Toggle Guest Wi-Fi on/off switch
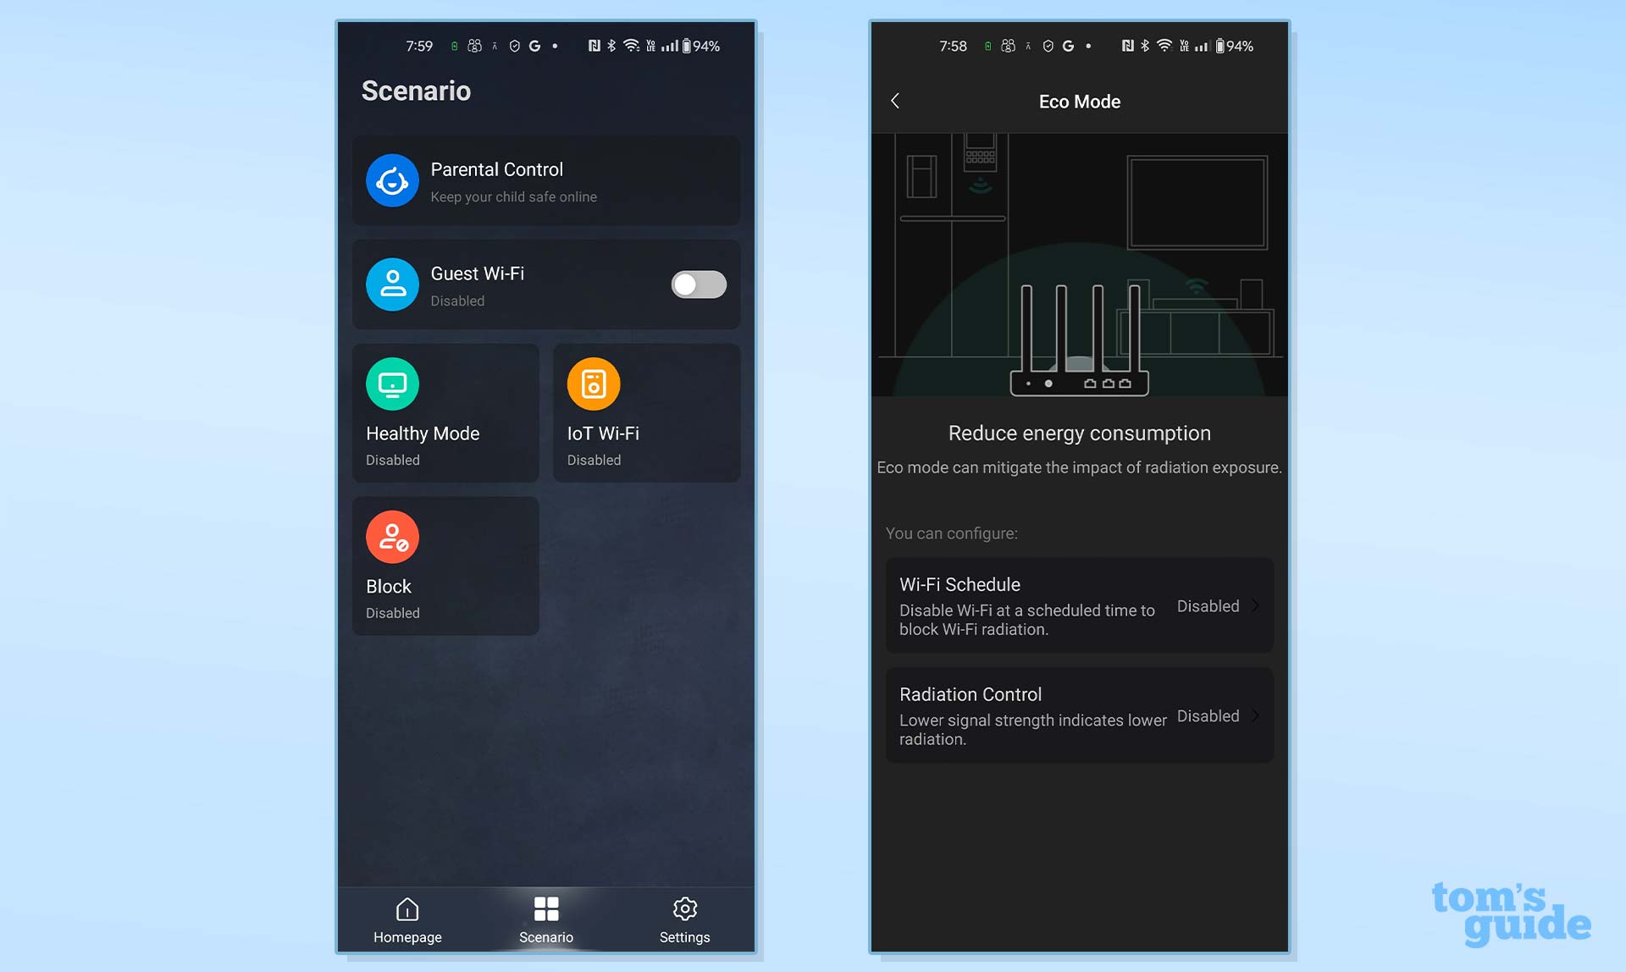 pyautogui.click(x=698, y=284)
